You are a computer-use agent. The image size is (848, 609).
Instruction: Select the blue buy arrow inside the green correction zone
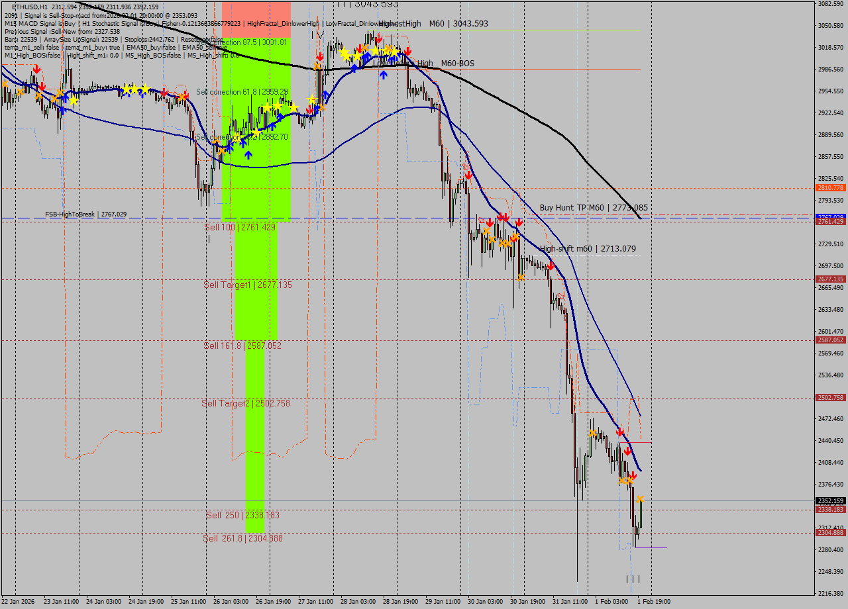tap(248, 154)
